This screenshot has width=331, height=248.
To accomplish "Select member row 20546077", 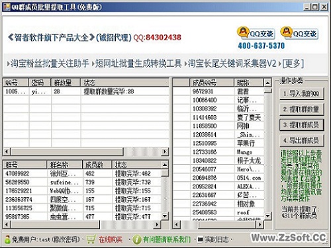I will [218, 169].
